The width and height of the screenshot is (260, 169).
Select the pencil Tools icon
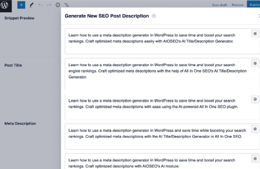click(x=31, y=5)
